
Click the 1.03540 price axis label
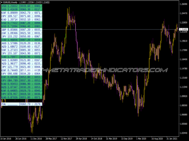tap(183, 124)
